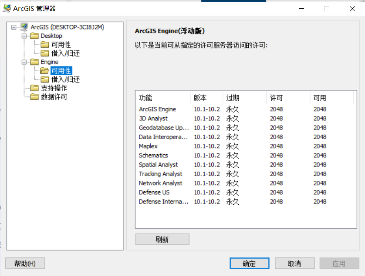Select ArcGIS (DESKTOP-3CI8J2M) root label
The image size is (365, 276).
pos(67,27)
